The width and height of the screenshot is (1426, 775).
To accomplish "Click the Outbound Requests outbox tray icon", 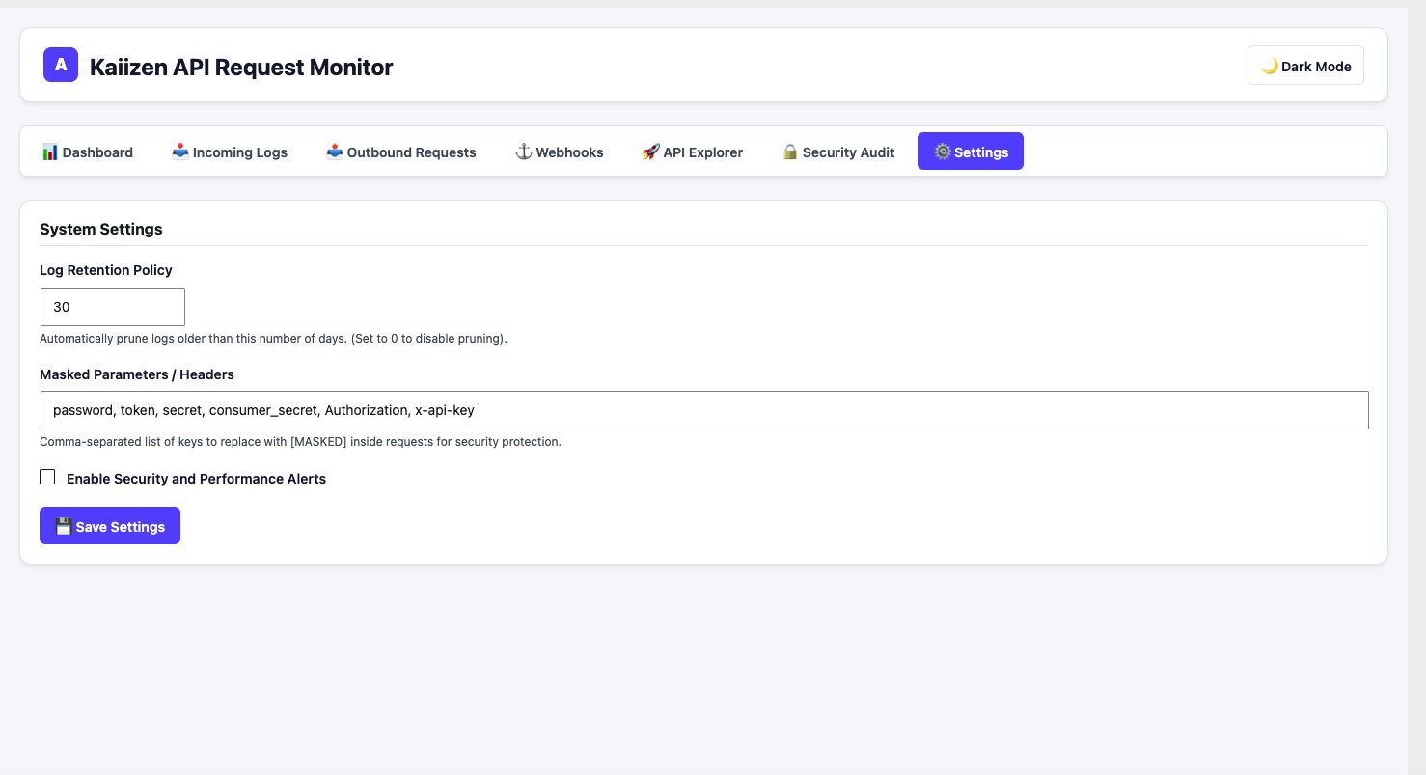I will 335,152.
